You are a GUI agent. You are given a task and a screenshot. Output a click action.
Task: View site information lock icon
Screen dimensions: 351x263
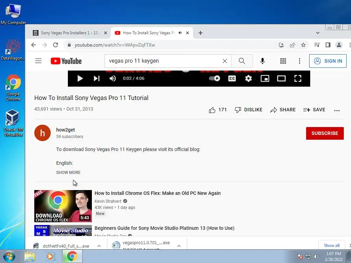pyautogui.click(x=69, y=45)
